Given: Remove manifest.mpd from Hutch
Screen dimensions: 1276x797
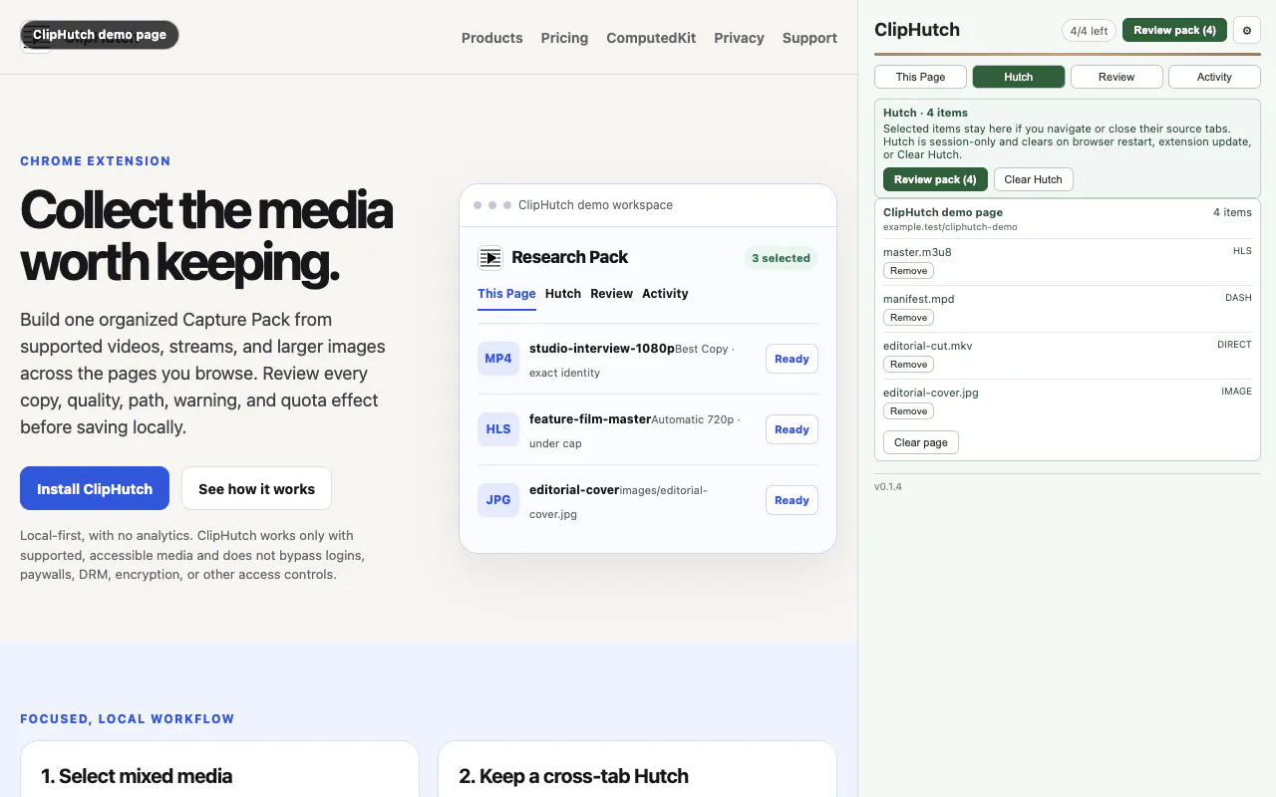Looking at the screenshot, I should [908, 318].
